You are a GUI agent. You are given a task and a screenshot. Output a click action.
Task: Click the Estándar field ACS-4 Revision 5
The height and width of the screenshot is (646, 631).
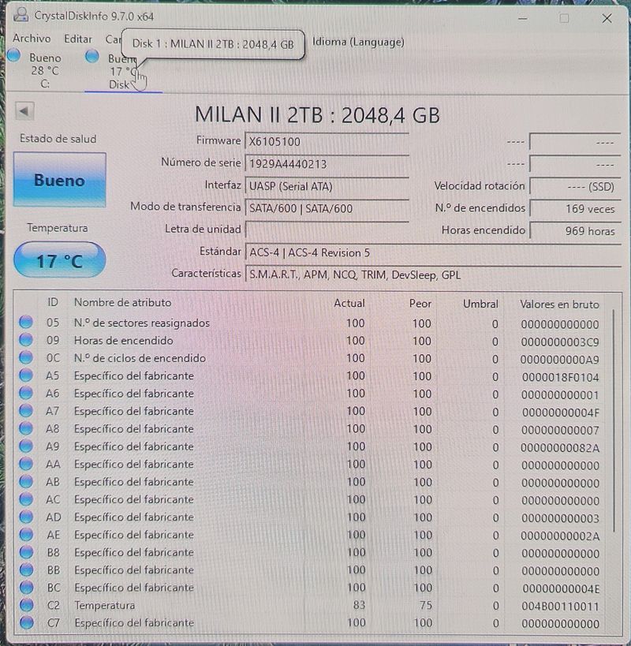click(433, 252)
